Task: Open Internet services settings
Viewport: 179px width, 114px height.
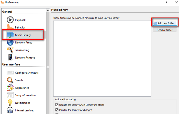Action: [x=25, y=110]
